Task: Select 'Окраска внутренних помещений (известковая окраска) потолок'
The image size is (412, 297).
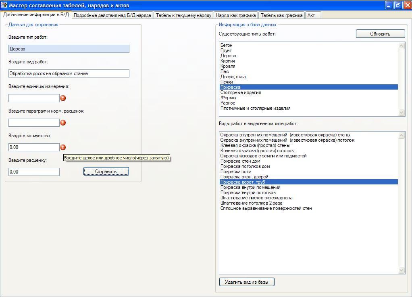Action: pyautogui.click(x=309, y=140)
